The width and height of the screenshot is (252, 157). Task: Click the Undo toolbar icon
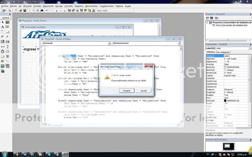47,11
